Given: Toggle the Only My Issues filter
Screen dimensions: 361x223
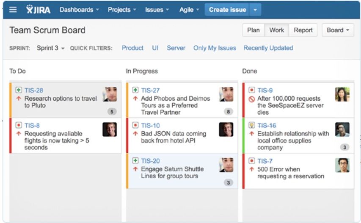Looking at the screenshot, I should pyautogui.click(x=215, y=48).
